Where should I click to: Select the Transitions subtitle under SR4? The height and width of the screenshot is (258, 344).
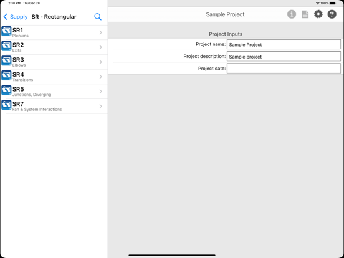(22, 80)
